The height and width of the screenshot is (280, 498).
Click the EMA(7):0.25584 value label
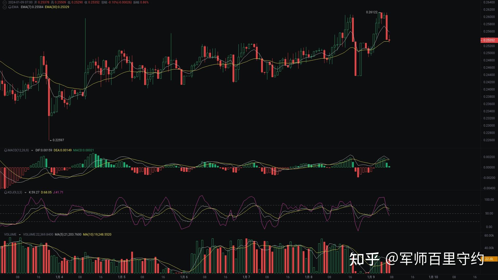point(32,7)
